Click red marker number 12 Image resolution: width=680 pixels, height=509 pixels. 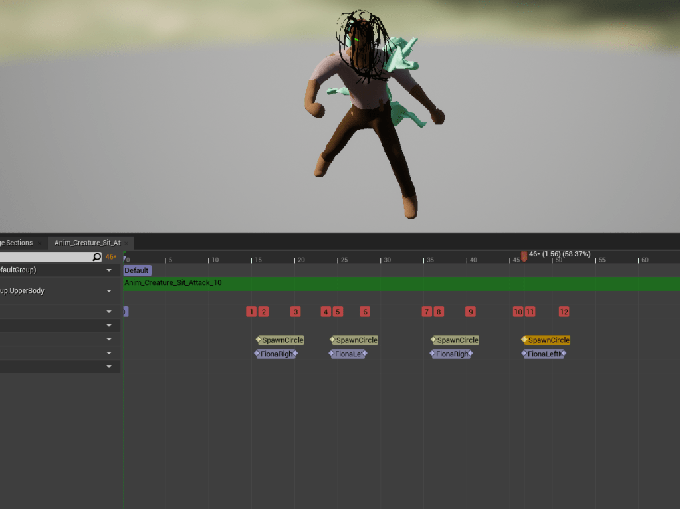pyautogui.click(x=564, y=312)
